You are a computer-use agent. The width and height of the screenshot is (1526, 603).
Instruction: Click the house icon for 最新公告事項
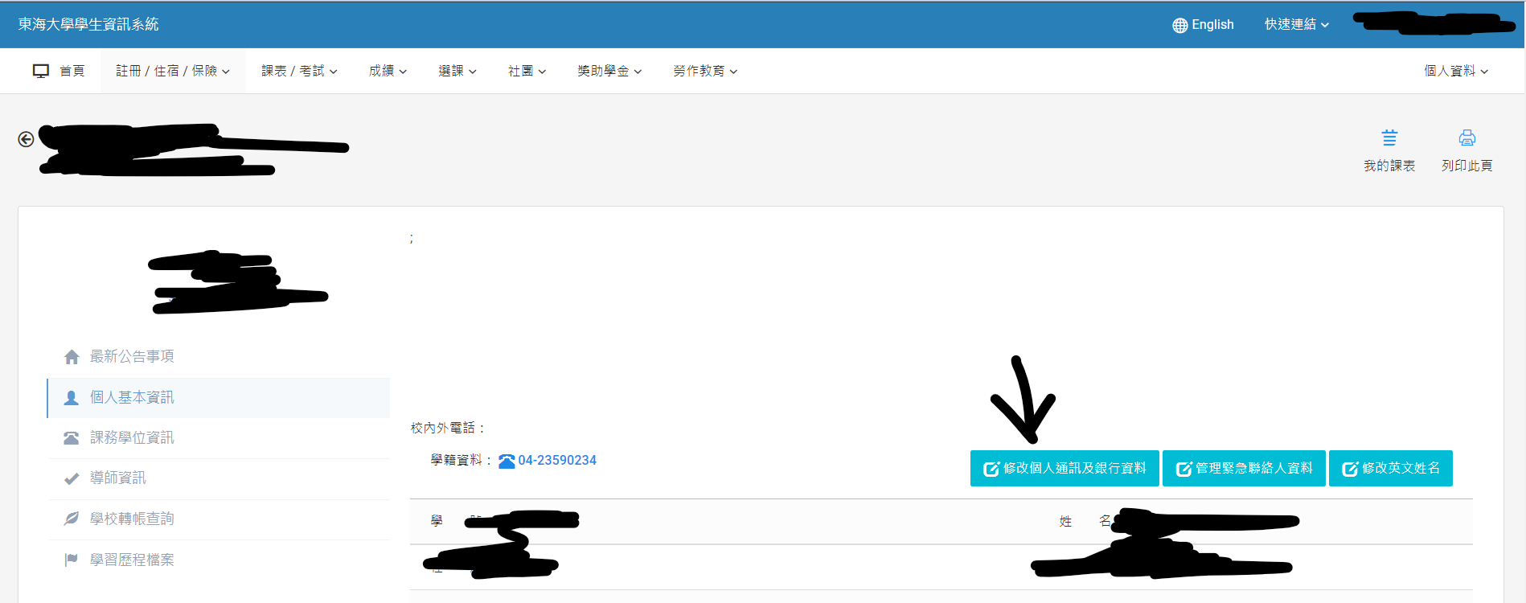[72, 357]
